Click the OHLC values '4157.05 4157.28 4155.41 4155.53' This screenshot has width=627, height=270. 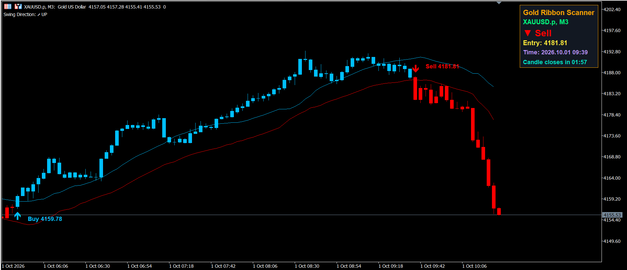click(125, 7)
